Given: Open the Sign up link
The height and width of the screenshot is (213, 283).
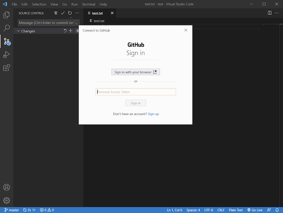Looking at the screenshot, I should [x=153, y=114].
